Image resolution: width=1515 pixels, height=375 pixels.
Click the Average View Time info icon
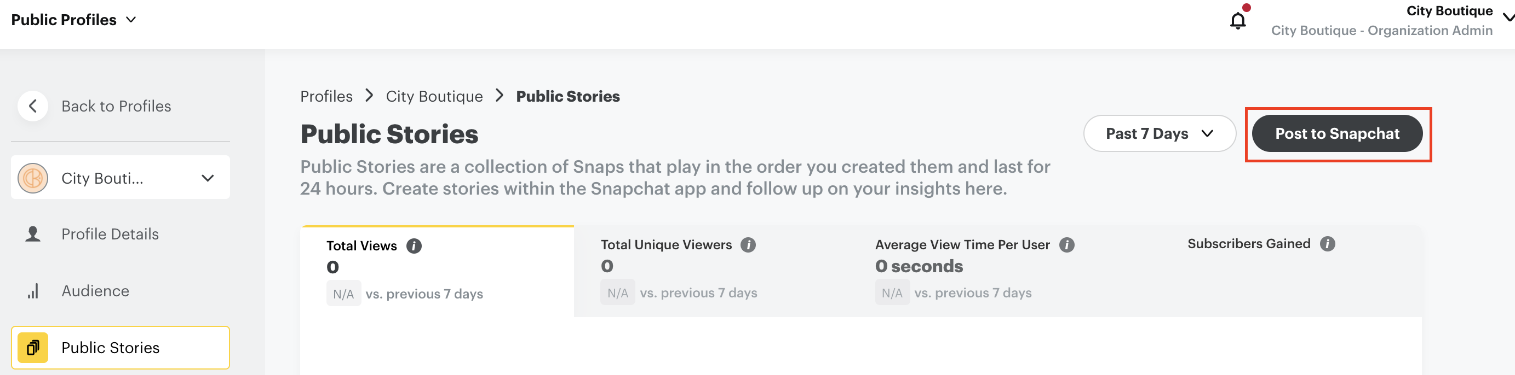[x=1067, y=245]
